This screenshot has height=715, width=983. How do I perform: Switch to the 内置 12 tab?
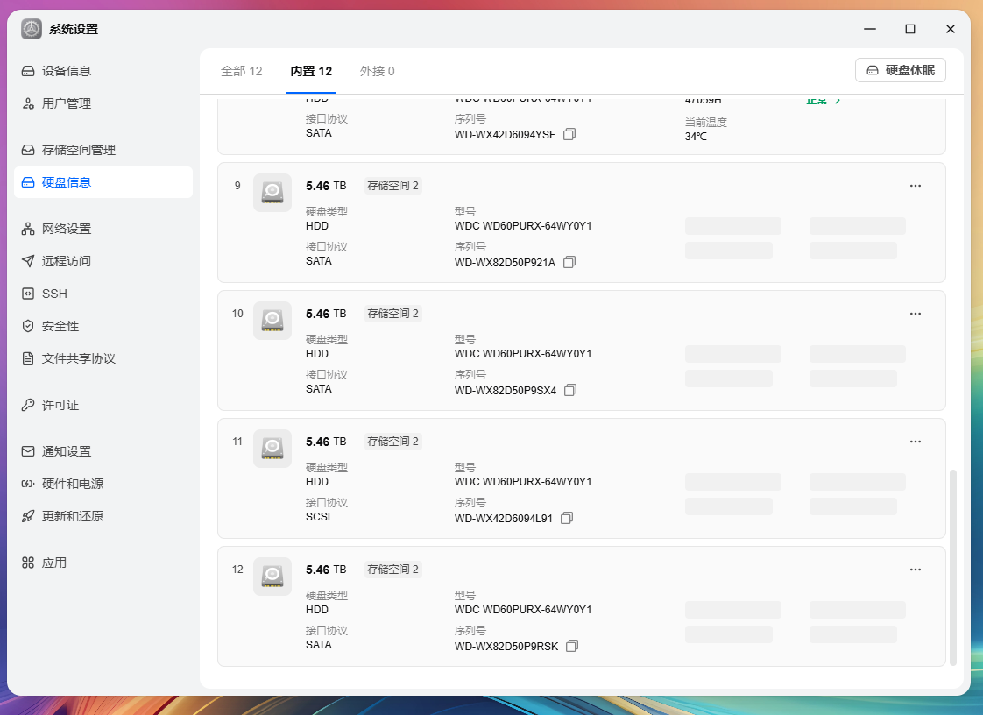[x=311, y=71]
